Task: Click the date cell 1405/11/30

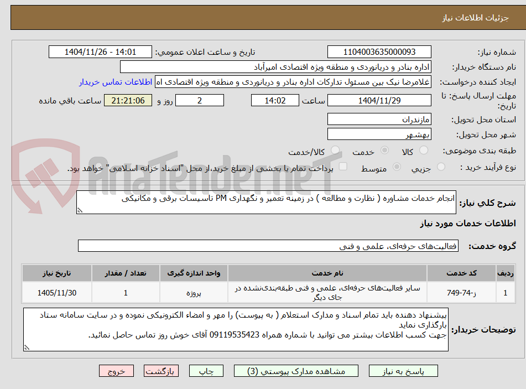Action: coord(56,293)
